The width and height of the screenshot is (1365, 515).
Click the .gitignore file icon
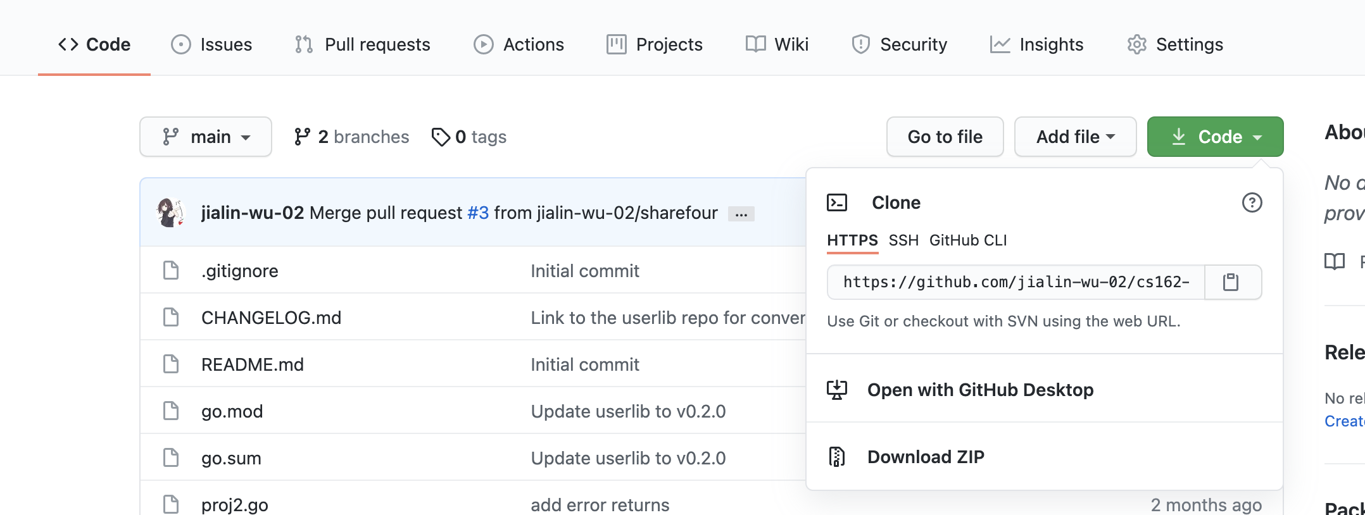click(x=171, y=270)
